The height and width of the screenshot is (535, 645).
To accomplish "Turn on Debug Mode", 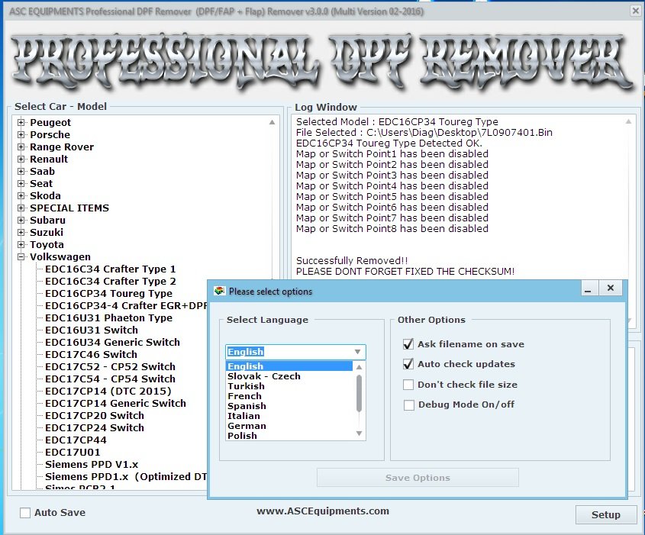I will (408, 404).
